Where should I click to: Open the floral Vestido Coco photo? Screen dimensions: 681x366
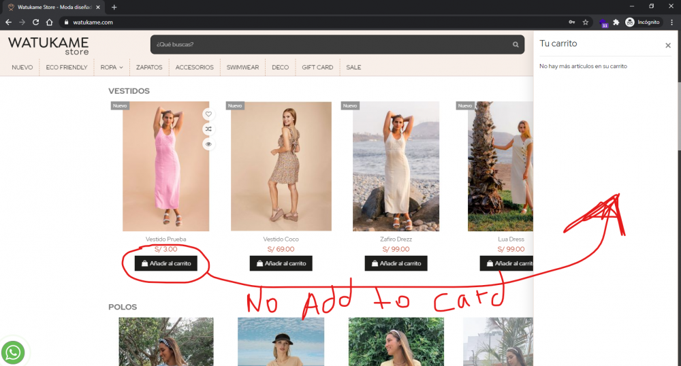click(x=281, y=166)
